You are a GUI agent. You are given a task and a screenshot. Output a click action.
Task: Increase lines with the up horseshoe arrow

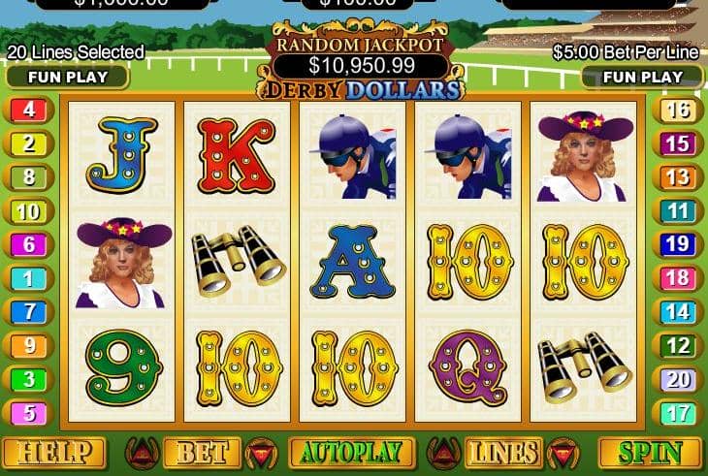(444, 453)
